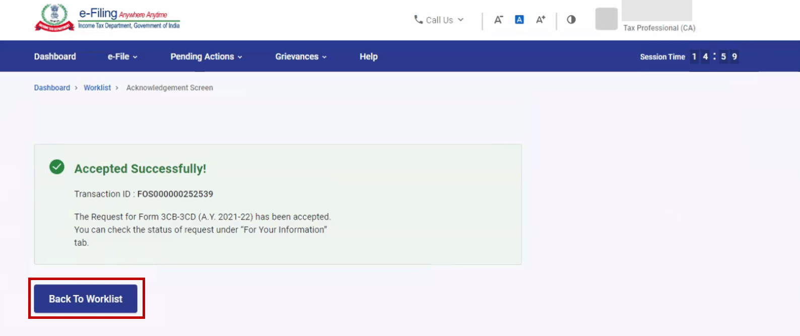The image size is (800, 336).
Task: Click the phone icon beside Call Us
Action: click(418, 20)
